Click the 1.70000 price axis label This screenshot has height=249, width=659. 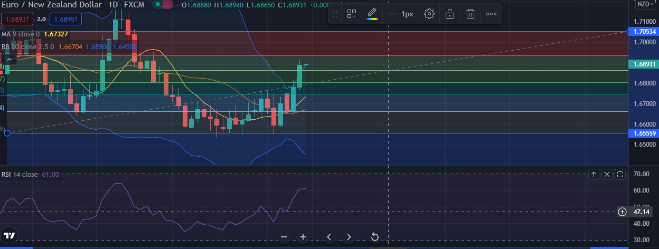tap(644, 42)
